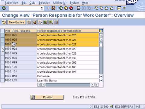Click the Save floppy disk icon

point(53,8)
